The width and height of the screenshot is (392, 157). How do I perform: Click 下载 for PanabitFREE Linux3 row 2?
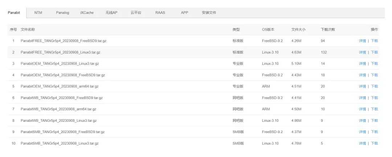(x=374, y=53)
